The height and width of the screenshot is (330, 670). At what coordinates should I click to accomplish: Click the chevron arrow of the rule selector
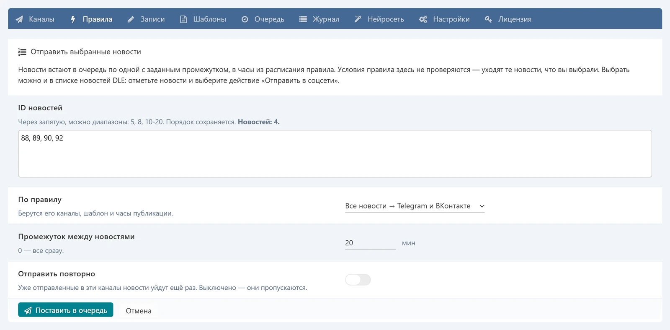[x=482, y=206]
